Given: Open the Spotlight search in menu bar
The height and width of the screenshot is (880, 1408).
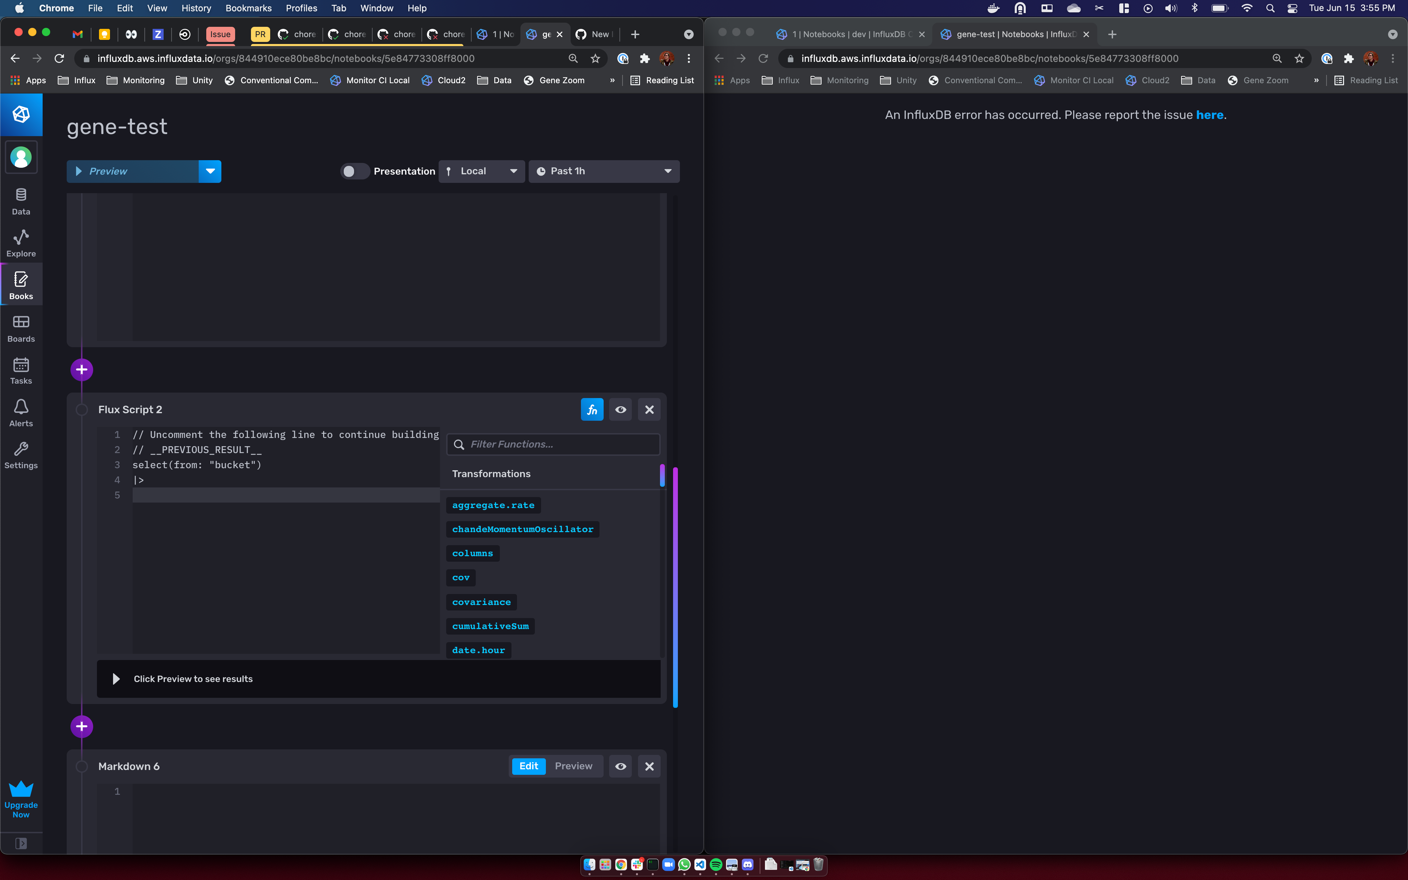Looking at the screenshot, I should pyautogui.click(x=1270, y=8).
